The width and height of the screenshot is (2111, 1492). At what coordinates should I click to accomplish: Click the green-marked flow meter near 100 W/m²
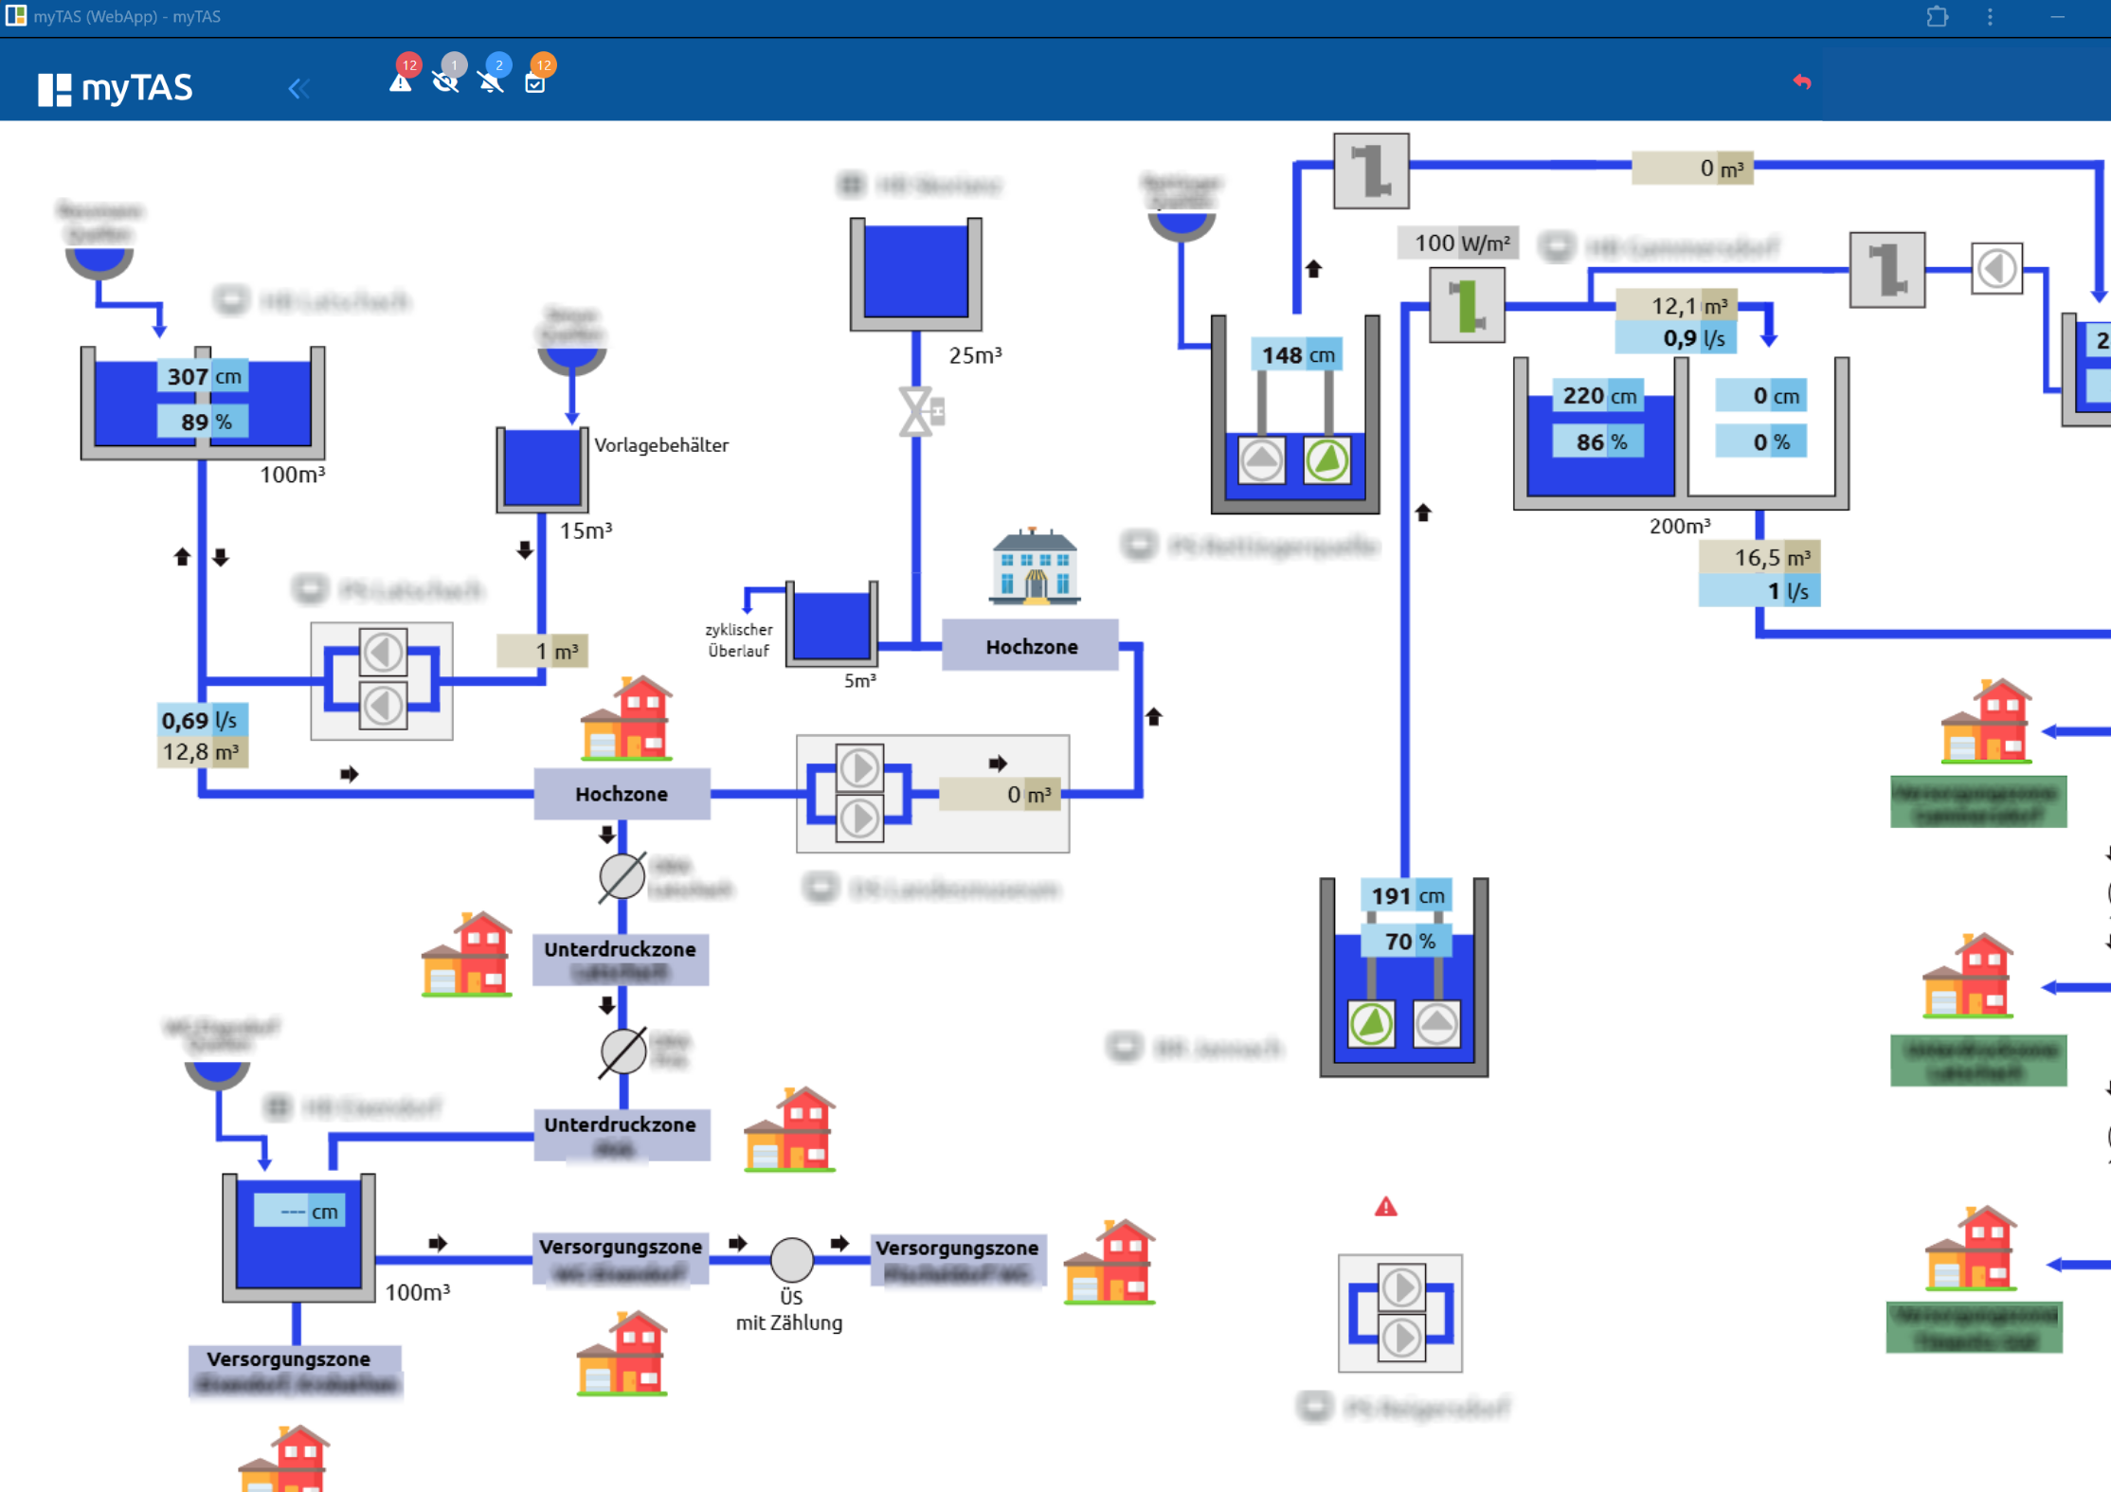pos(1467,305)
